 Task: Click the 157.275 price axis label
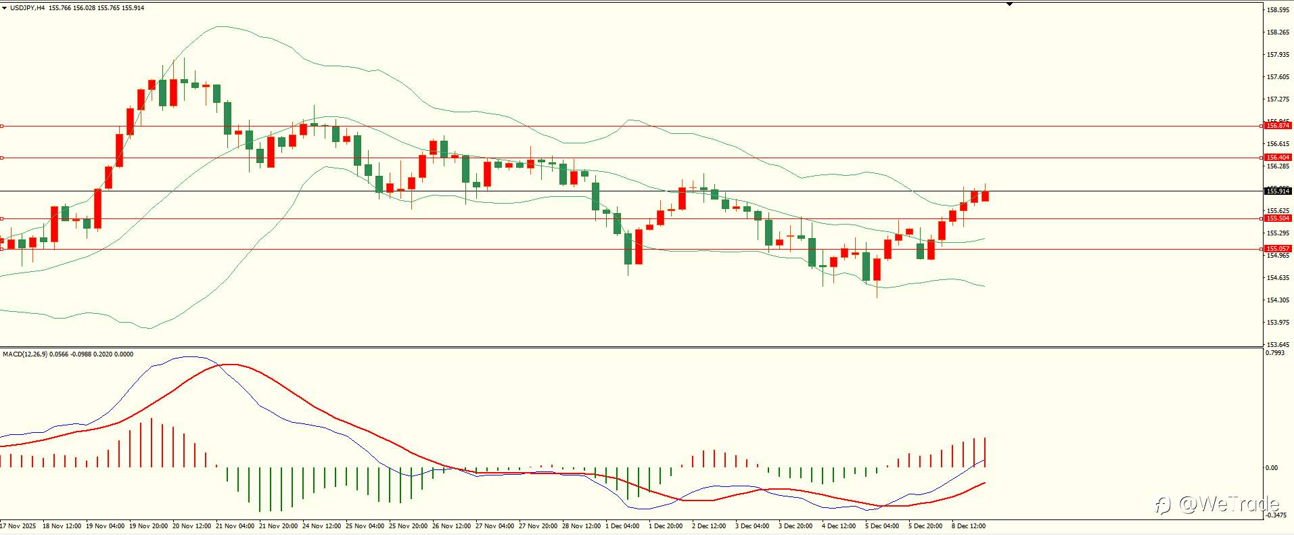pos(1278,99)
